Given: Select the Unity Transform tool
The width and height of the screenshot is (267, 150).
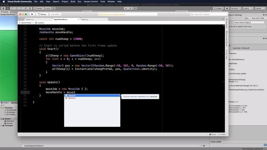Looking at the screenshot, I should pos(25,8).
